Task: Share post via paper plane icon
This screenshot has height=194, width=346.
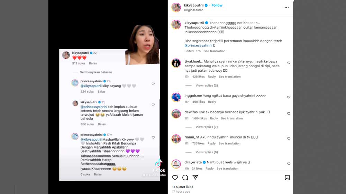Action: pyautogui.click(x=195, y=177)
